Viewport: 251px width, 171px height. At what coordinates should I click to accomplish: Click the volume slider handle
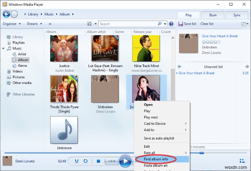point(202,153)
